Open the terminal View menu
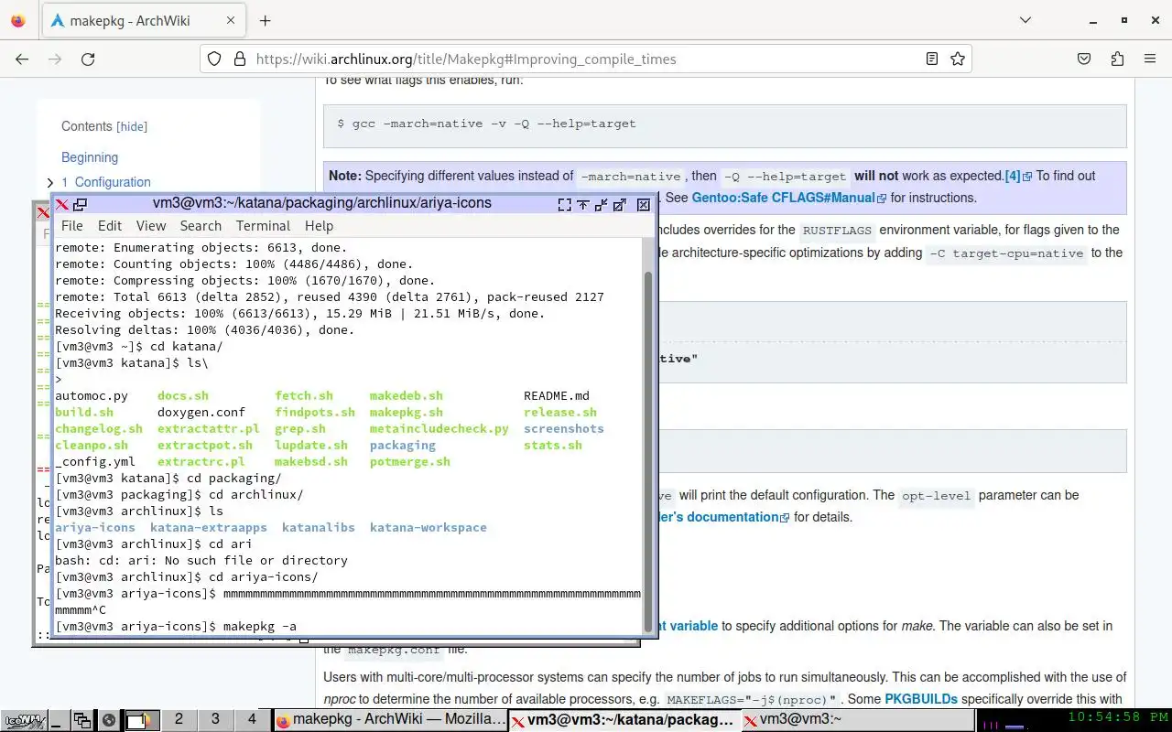This screenshot has height=732, width=1172. pyautogui.click(x=151, y=226)
